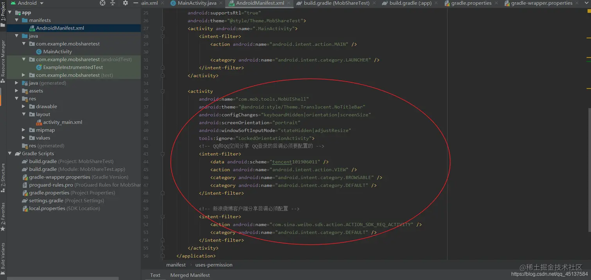The image size is (591, 280).
Task: Click the tencent101906011 scheme value
Action: coord(296,162)
